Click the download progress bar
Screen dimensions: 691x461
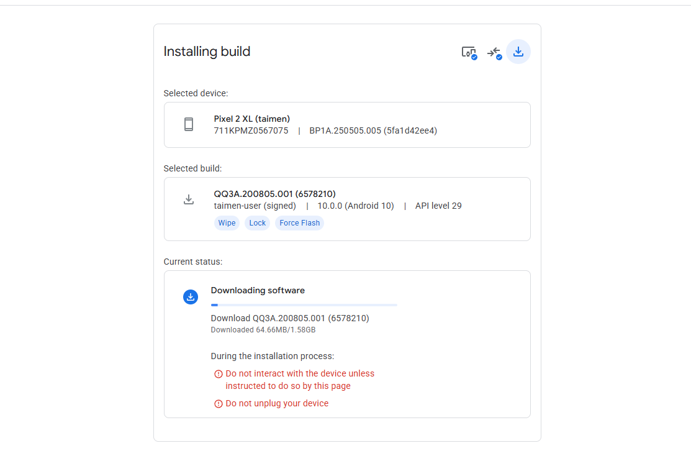coord(304,305)
